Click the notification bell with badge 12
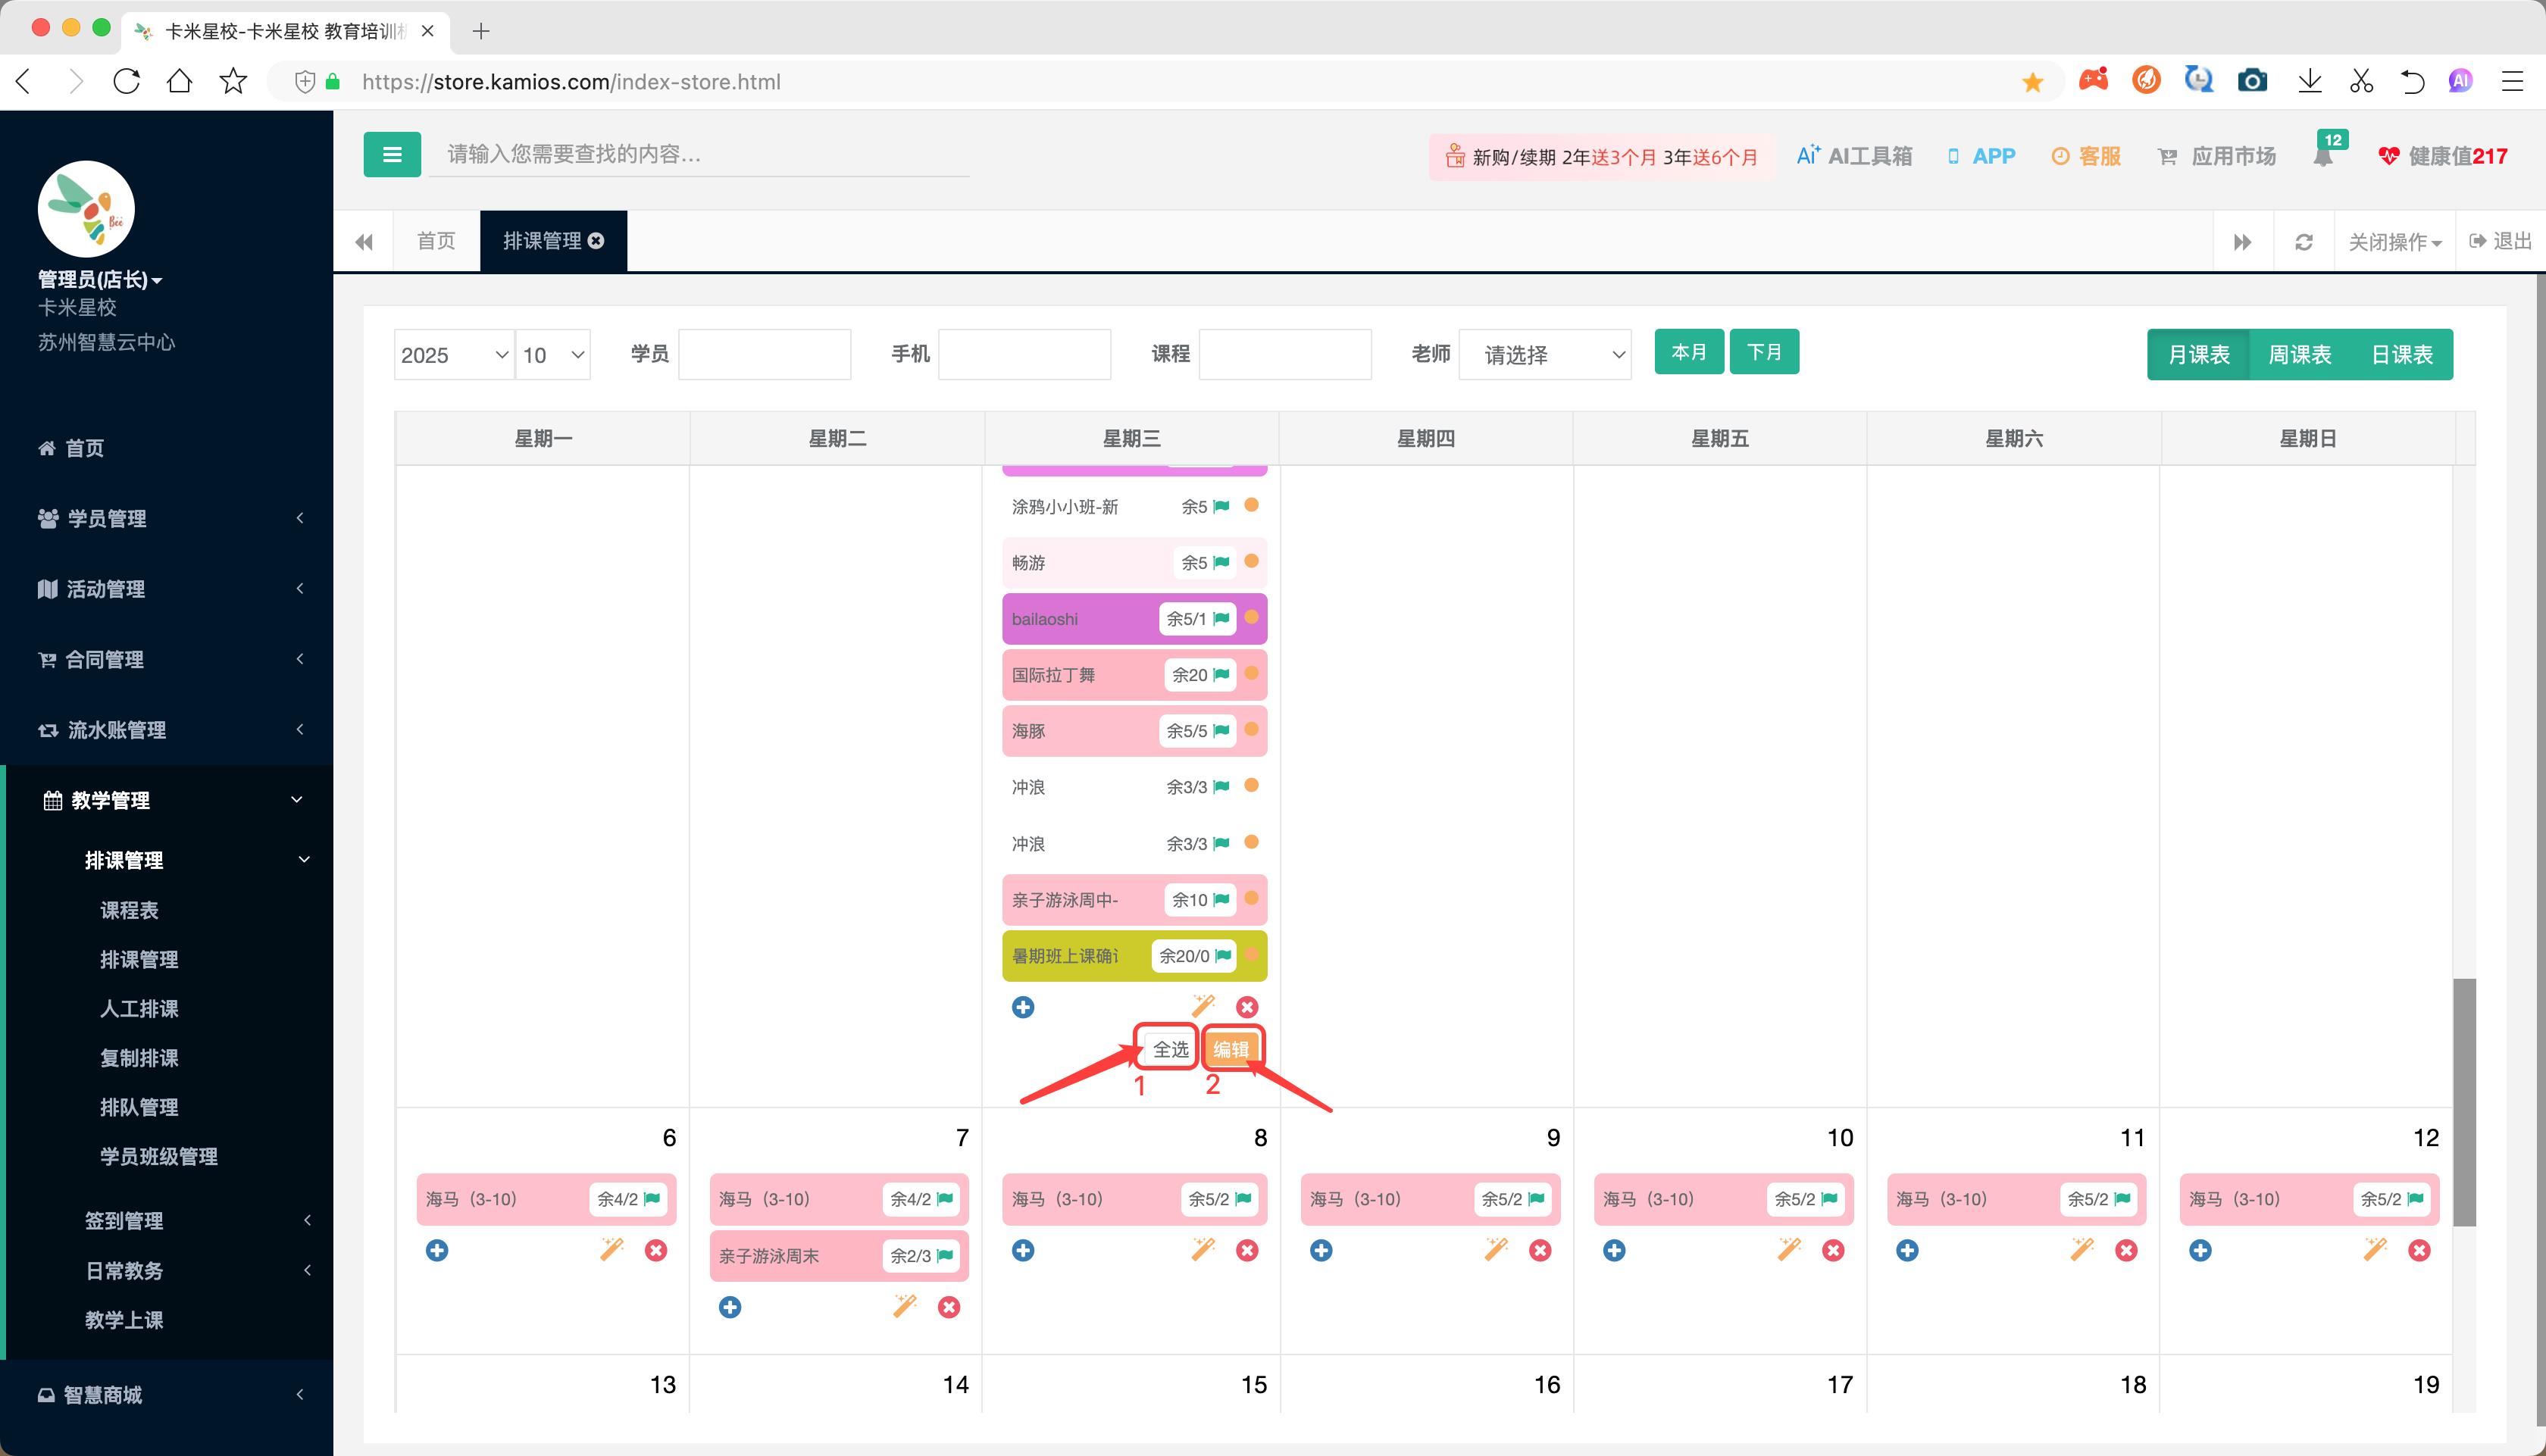 coord(2322,157)
